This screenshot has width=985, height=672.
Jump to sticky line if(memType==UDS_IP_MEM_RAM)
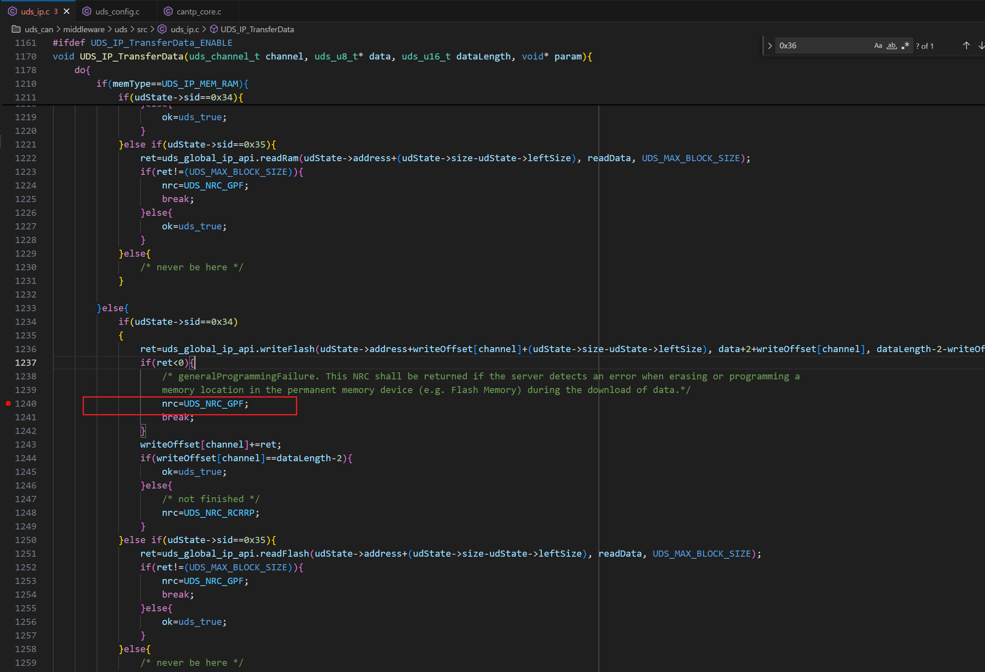(x=172, y=83)
